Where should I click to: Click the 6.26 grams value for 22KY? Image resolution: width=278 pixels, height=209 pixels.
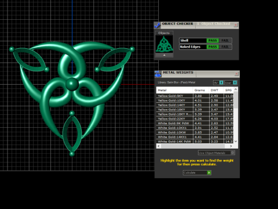click(198, 118)
